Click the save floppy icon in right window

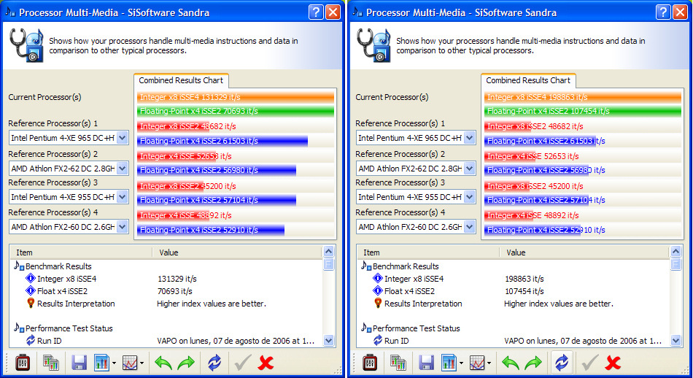(x=427, y=363)
